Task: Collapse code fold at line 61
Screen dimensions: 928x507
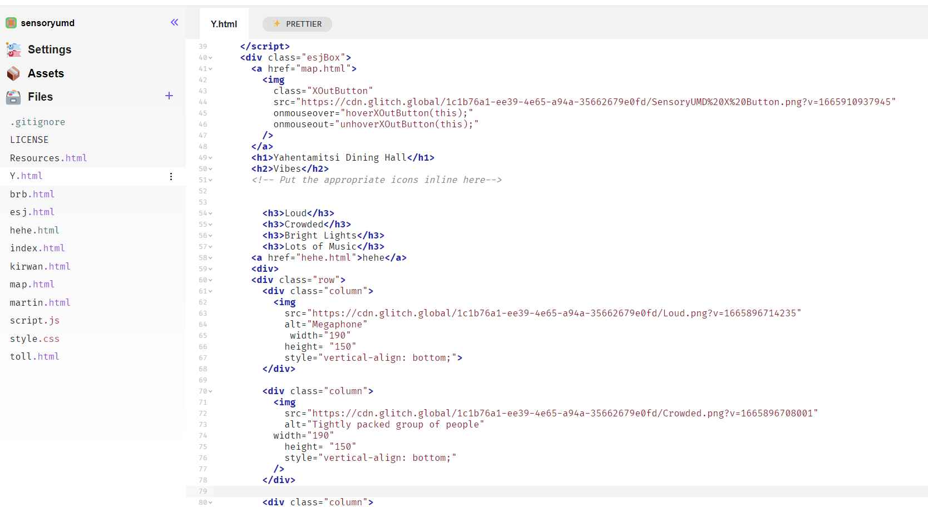Action: 210,291
